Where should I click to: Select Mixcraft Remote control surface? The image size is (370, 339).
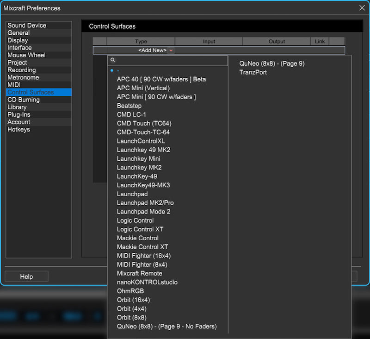coord(139,273)
